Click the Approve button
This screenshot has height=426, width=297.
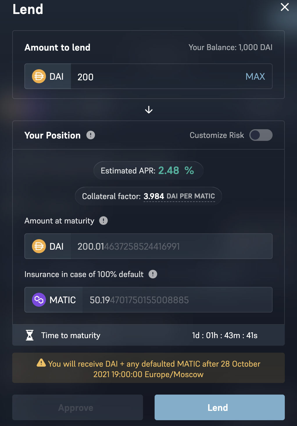(78, 407)
